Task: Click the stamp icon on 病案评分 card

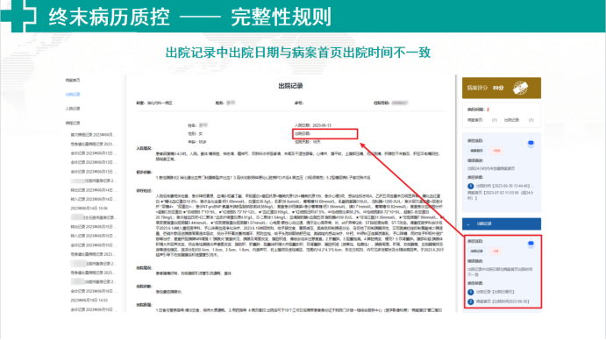Action: (520, 89)
